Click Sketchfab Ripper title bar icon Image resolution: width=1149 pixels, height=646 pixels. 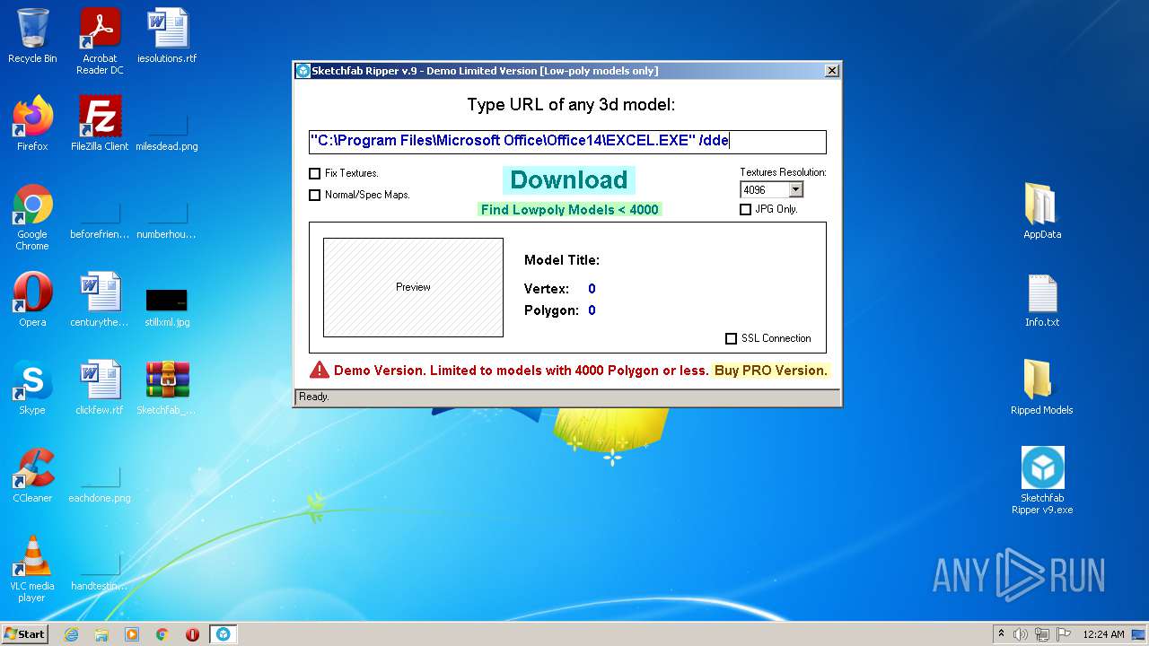[303, 71]
